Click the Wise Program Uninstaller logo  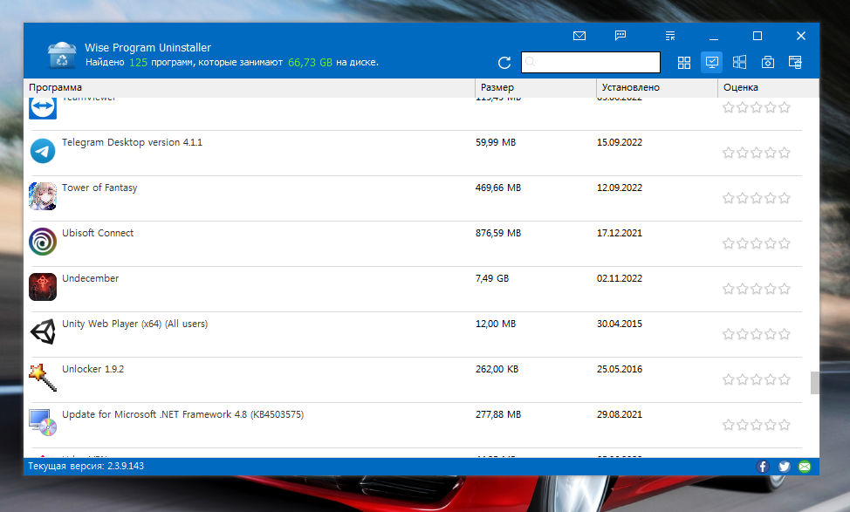62,55
